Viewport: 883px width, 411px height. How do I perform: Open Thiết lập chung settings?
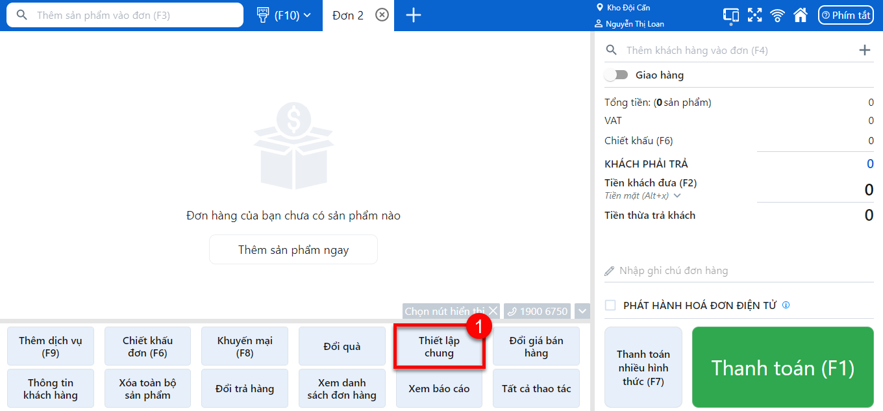pyautogui.click(x=439, y=347)
